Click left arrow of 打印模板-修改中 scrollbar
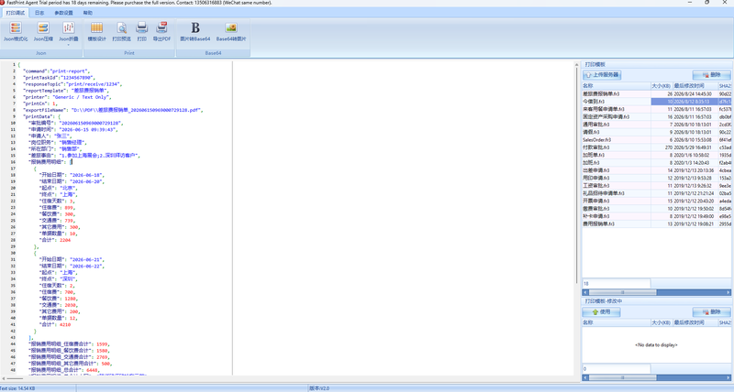The height and width of the screenshot is (392, 734). coord(585,377)
